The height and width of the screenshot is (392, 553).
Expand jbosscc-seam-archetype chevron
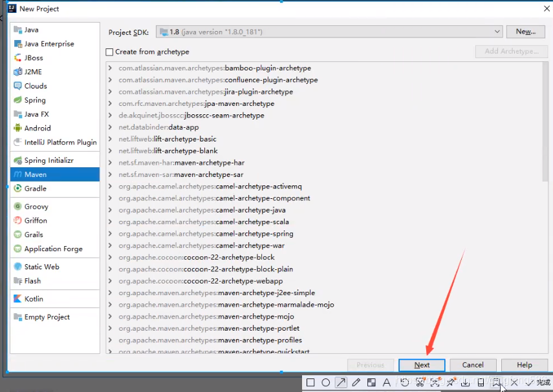coord(110,115)
